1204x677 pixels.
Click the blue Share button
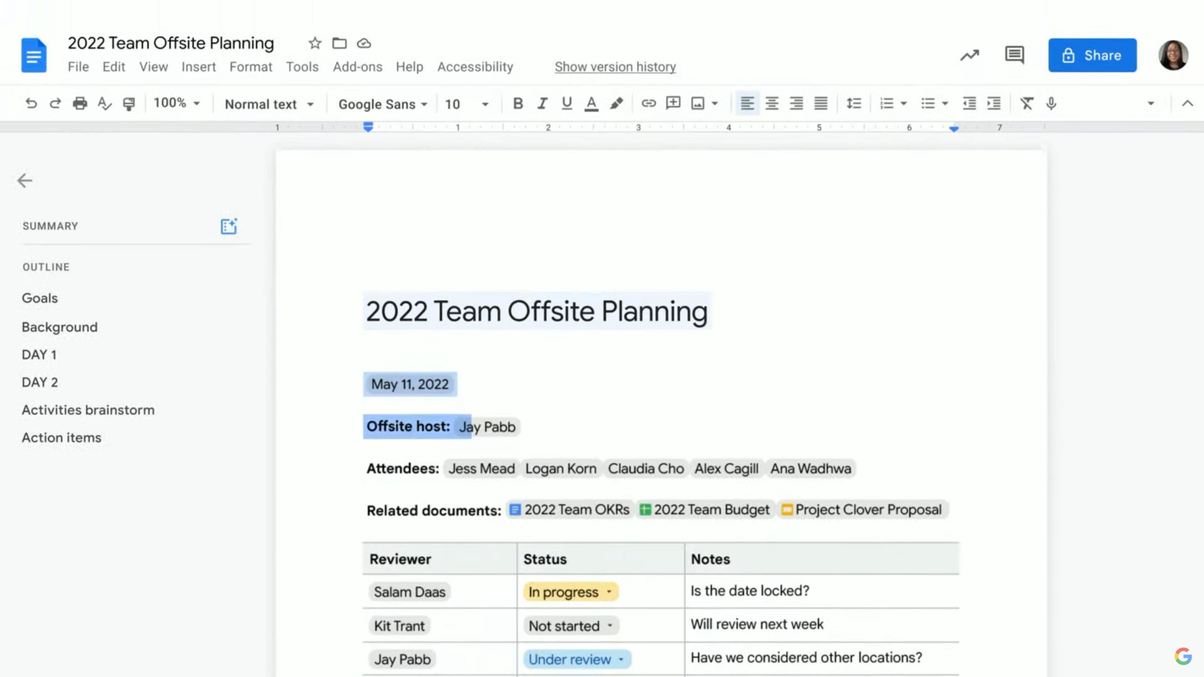click(1092, 55)
